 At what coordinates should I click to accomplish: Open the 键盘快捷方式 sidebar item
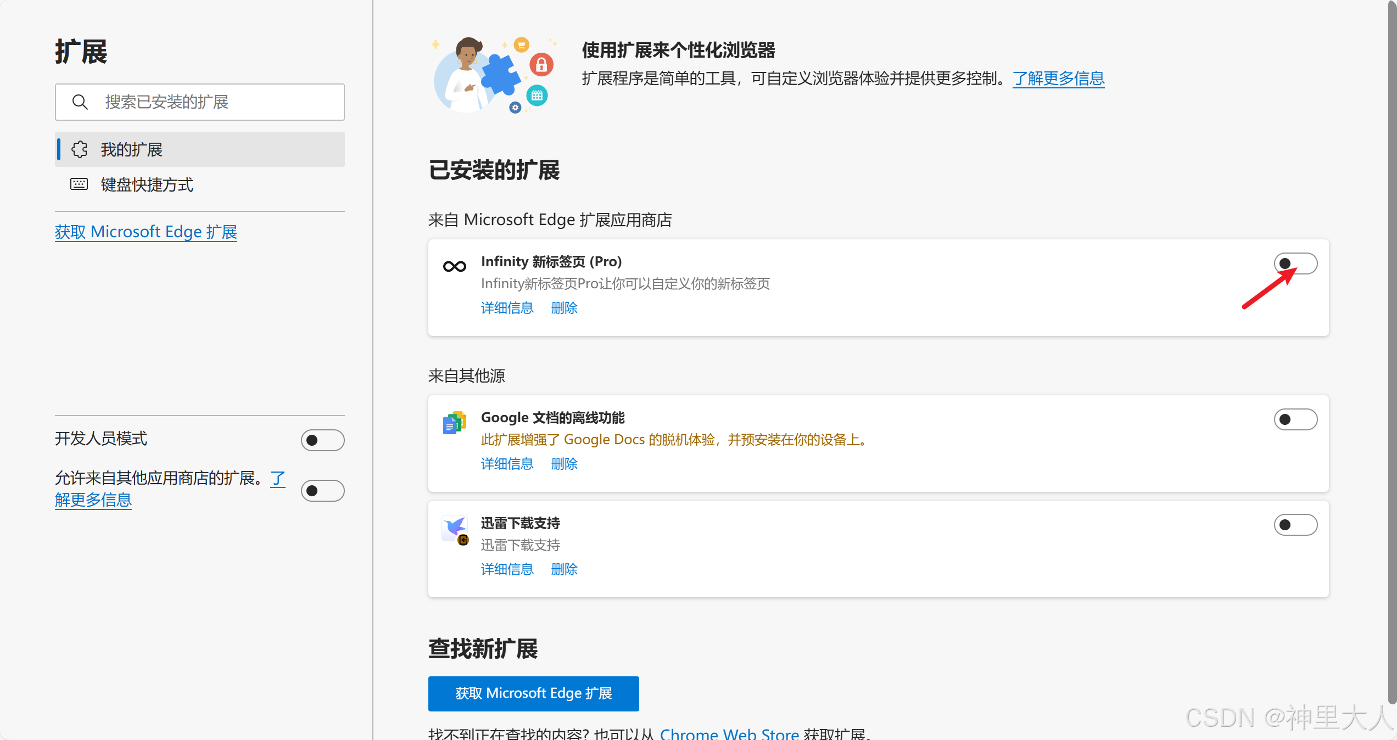pyautogui.click(x=147, y=185)
